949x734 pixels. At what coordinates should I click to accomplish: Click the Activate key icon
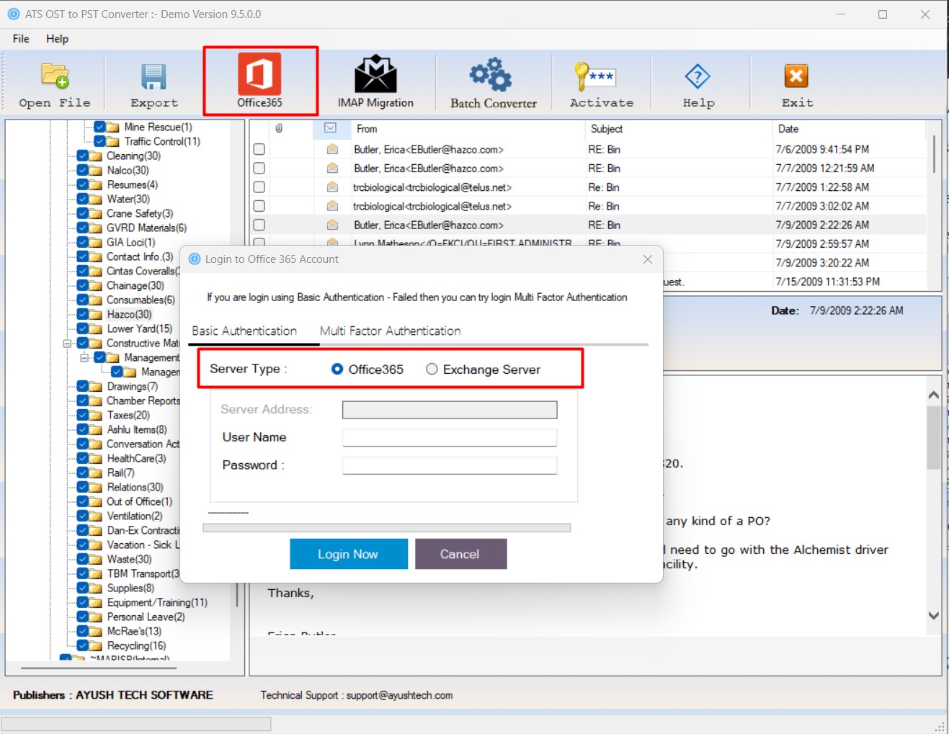[x=594, y=76]
